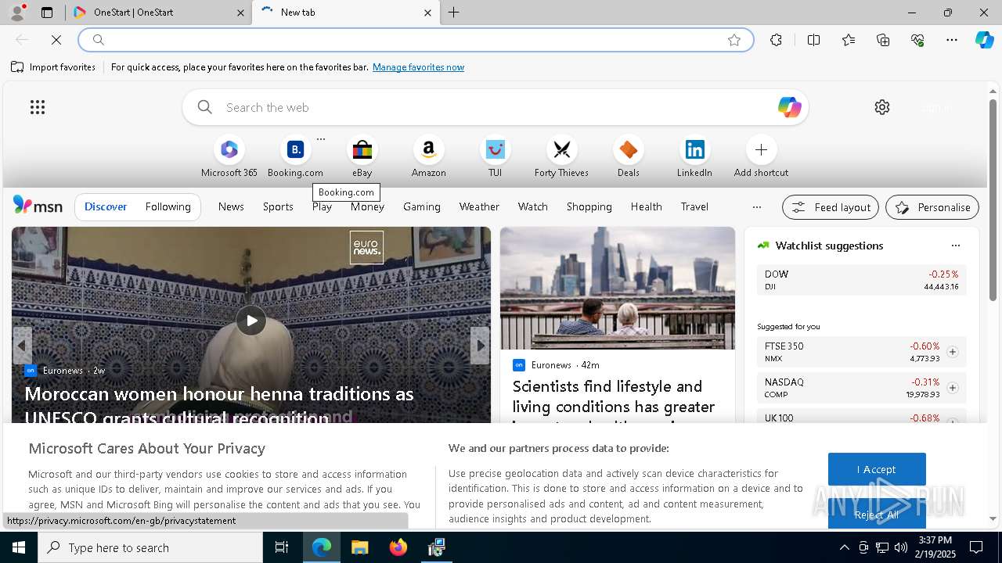Play the Moroccan henna video

251,320
